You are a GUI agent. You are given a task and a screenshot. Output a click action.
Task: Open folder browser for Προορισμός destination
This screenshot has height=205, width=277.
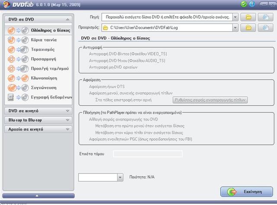(248, 28)
